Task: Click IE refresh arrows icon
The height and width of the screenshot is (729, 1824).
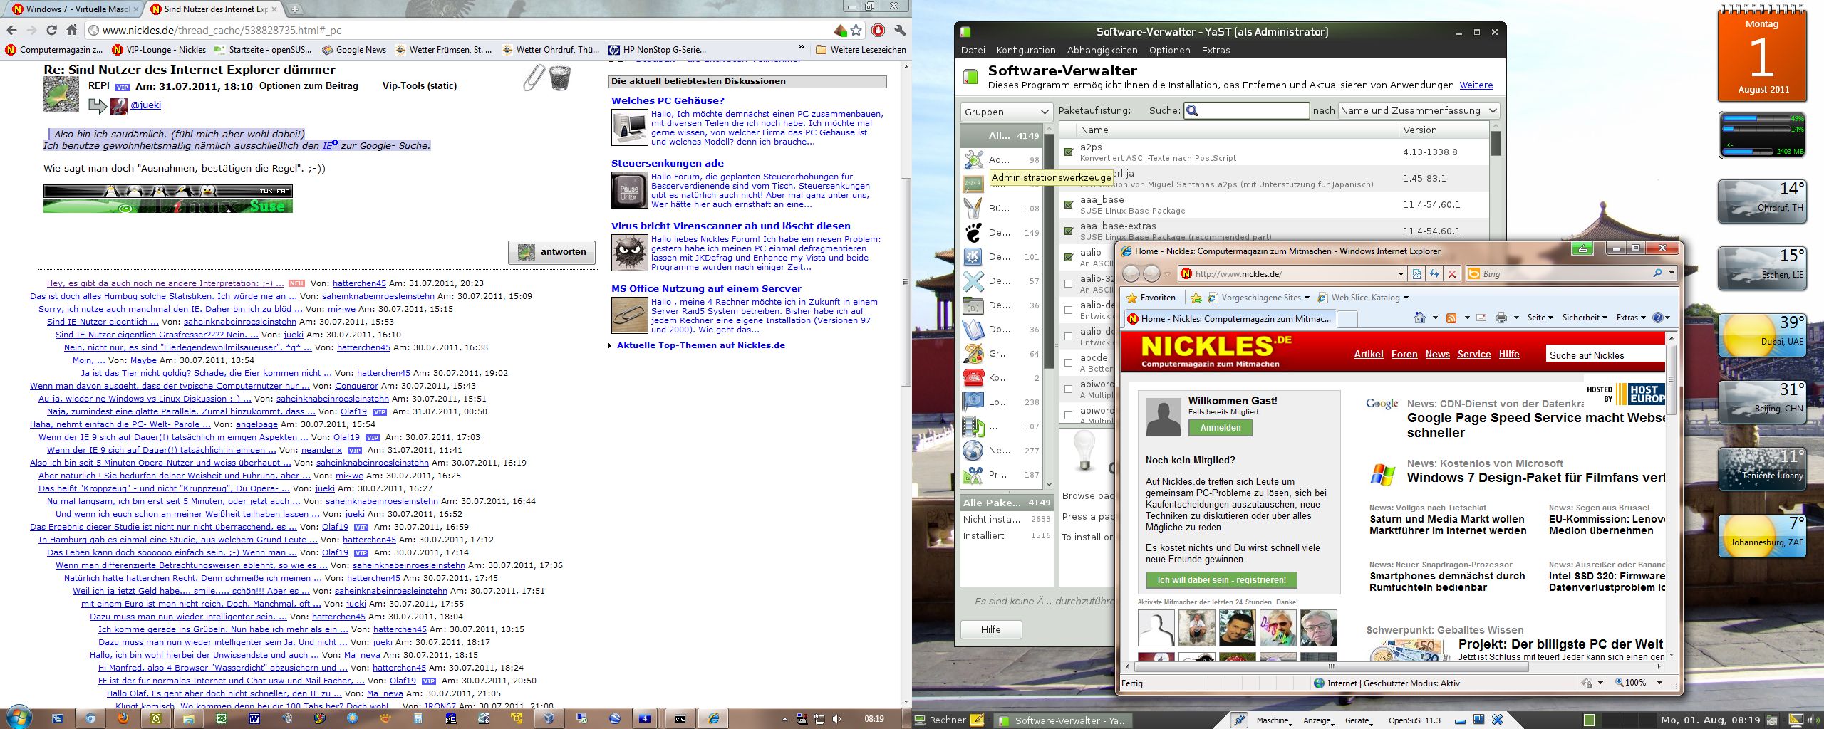Action: (1434, 274)
